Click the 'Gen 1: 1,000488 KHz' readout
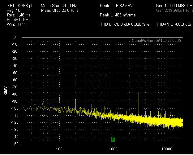The width and height of the screenshot is (193, 155). 174,6
